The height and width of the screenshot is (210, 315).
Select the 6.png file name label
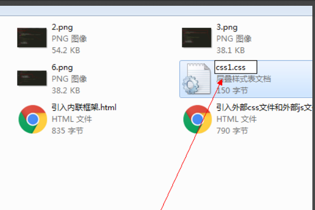[x=62, y=68]
